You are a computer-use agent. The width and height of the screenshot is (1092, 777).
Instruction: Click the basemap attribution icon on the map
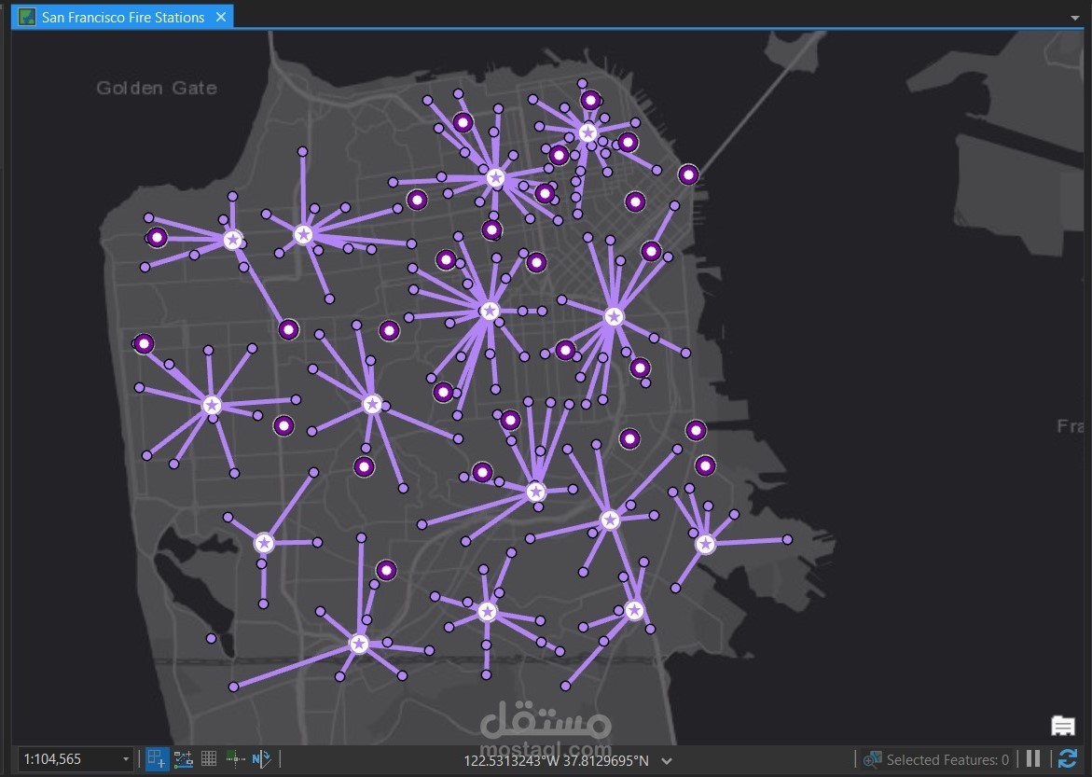(1063, 726)
